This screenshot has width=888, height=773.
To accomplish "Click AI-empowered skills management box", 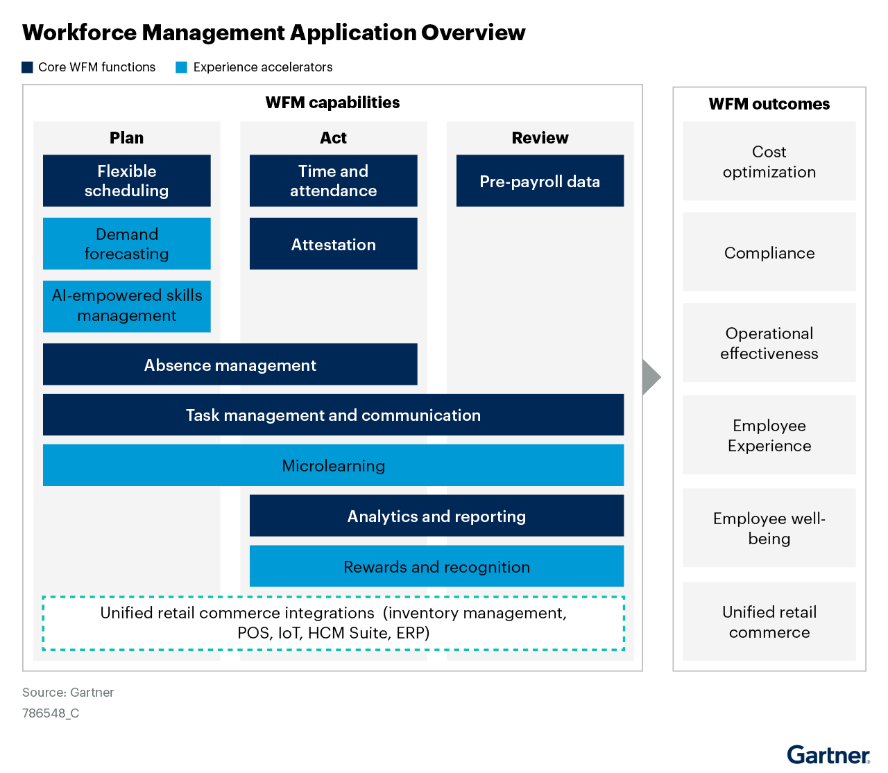I will 127,306.
